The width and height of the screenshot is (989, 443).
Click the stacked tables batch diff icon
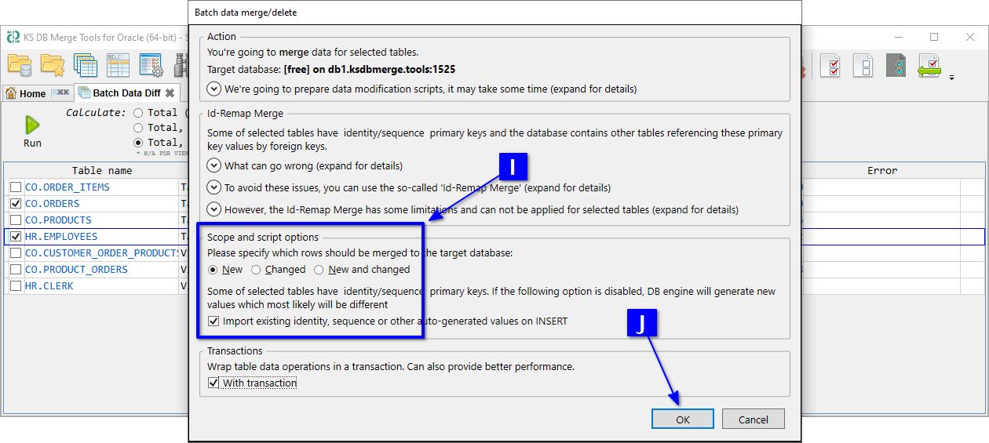pyautogui.click(x=85, y=66)
